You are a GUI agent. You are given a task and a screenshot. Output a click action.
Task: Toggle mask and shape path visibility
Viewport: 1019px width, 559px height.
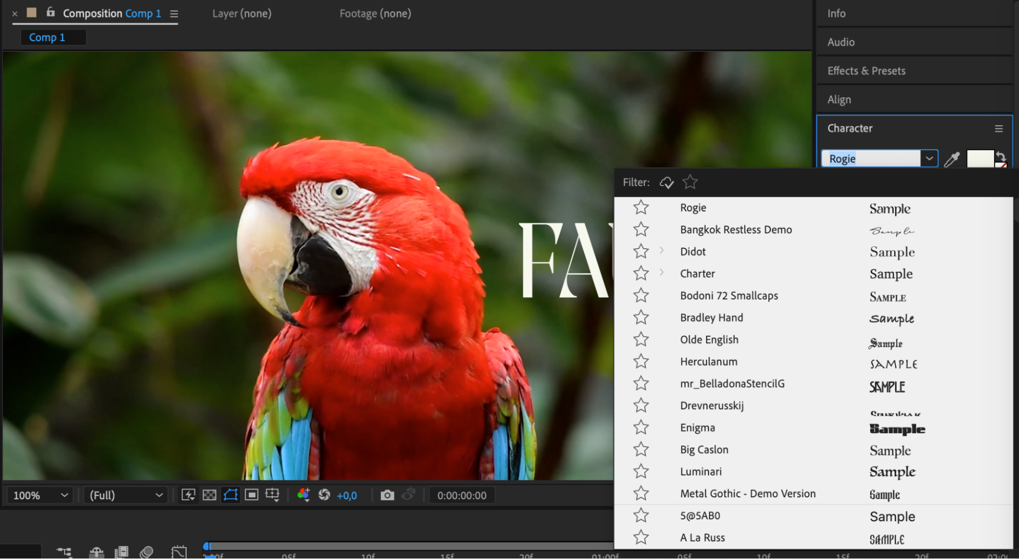[x=230, y=495]
